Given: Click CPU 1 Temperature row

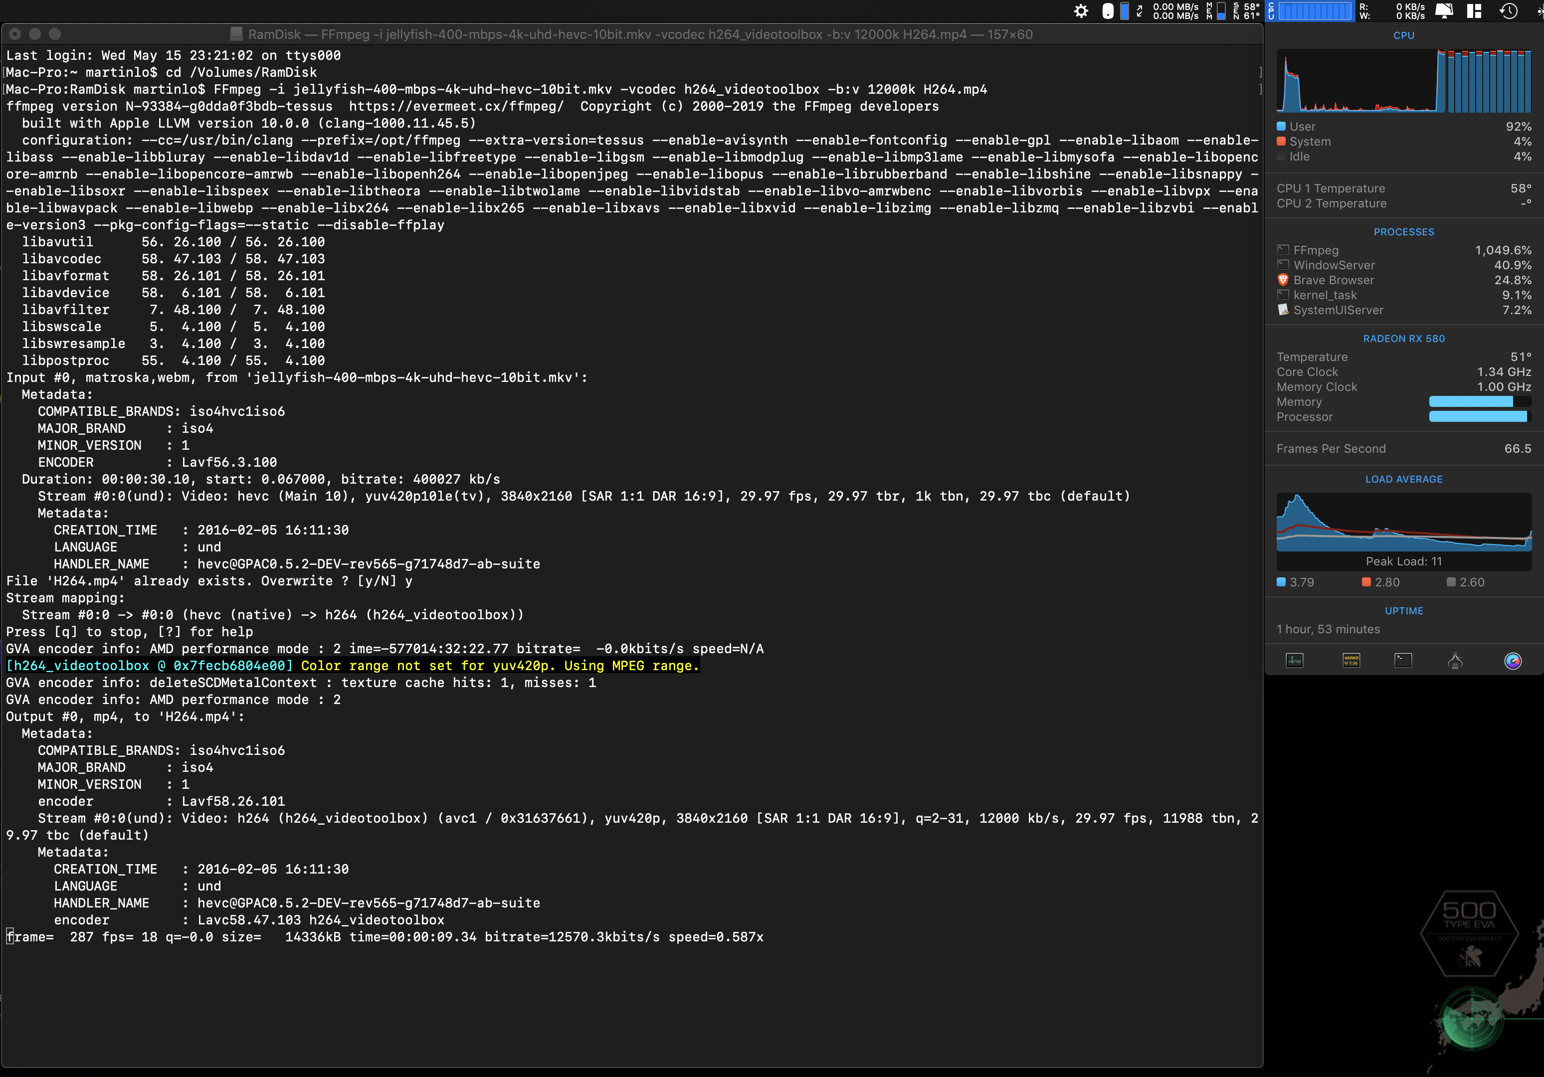Looking at the screenshot, I should point(1403,188).
